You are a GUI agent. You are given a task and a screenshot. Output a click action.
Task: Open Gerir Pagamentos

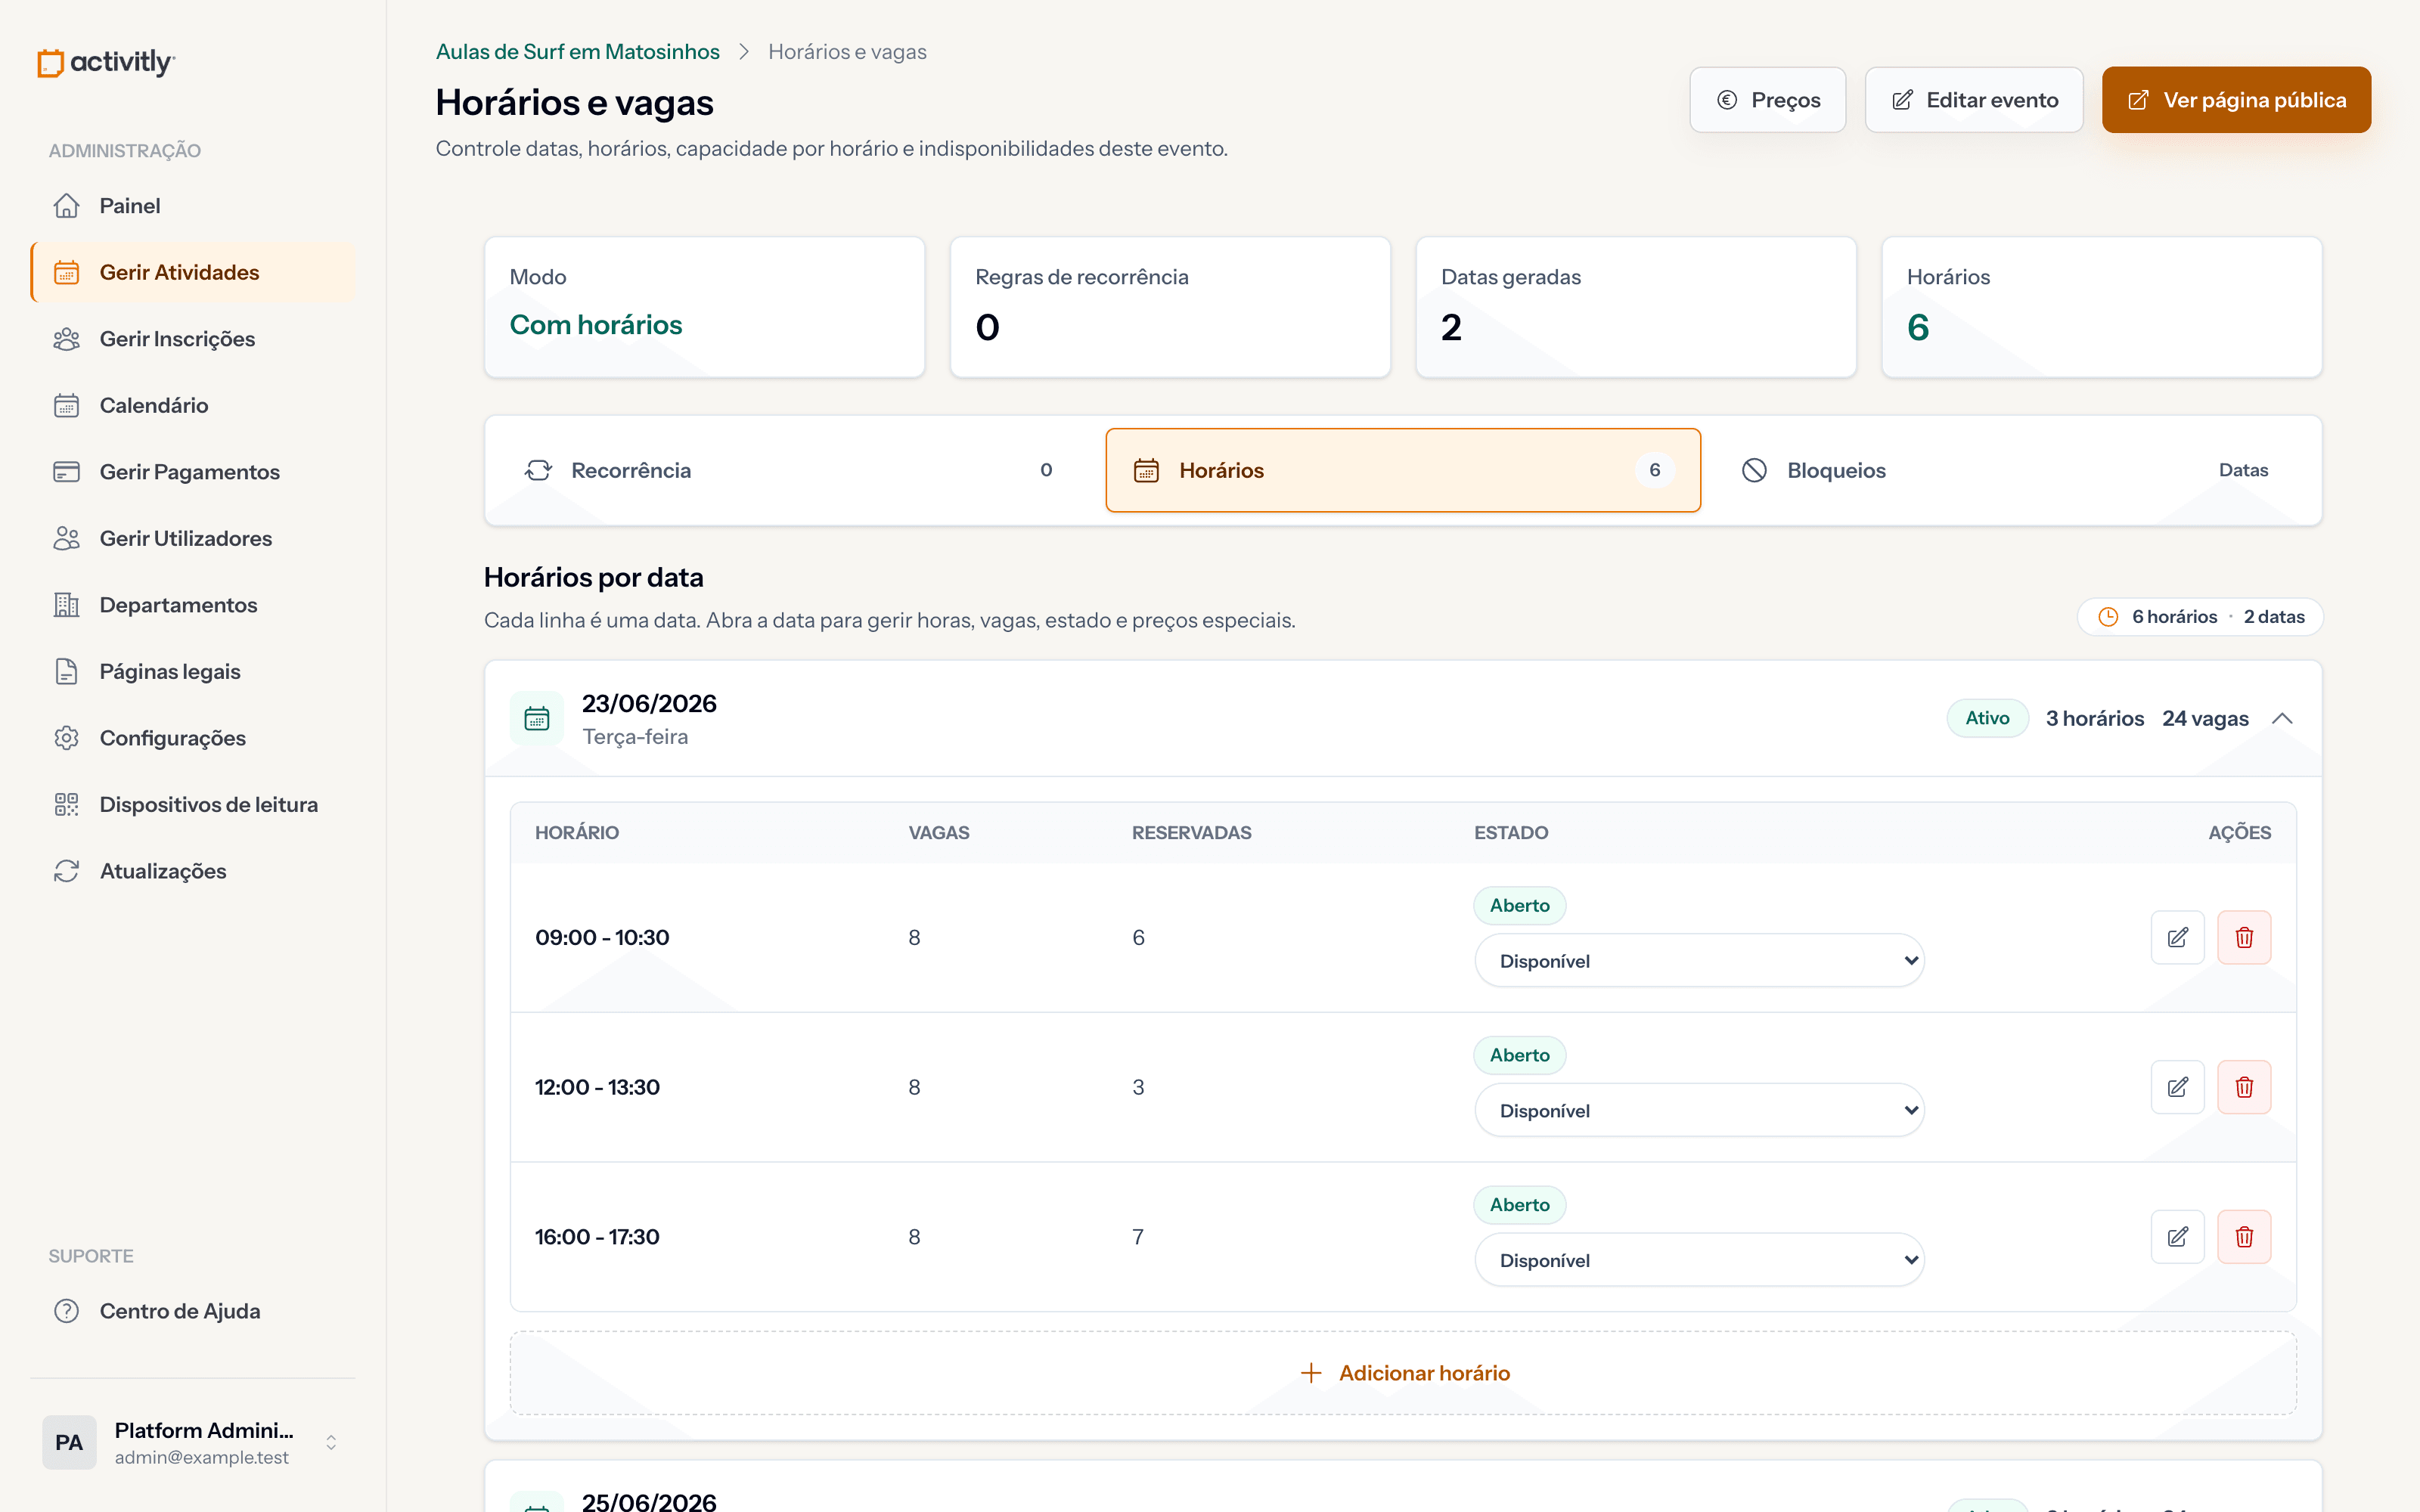(193, 472)
